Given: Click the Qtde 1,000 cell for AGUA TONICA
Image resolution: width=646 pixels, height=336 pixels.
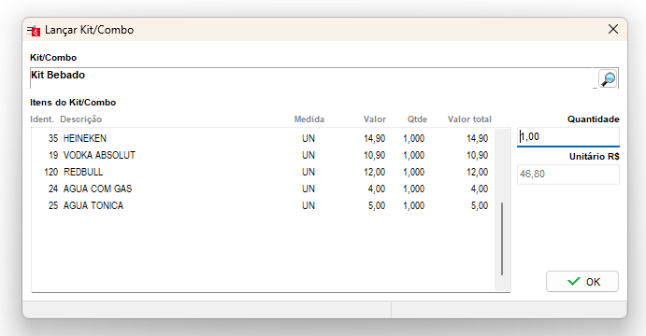Looking at the screenshot, I should [x=413, y=206].
